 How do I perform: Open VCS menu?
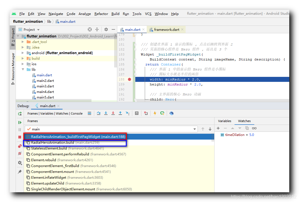[148, 14]
